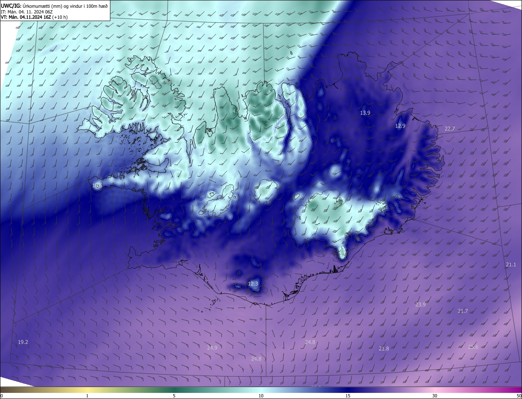
Task: Click the colour scale tick label 1
Action: tap(87, 396)
